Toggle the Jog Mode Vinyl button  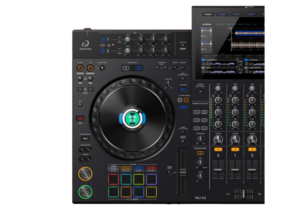pyautogui.click(x=183, y=89)
